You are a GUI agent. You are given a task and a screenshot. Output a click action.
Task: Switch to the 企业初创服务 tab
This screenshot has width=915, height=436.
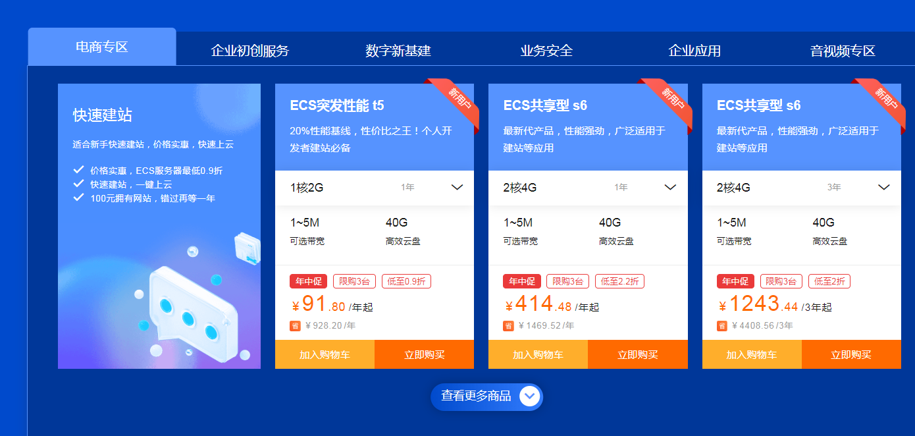coord(250,51)
